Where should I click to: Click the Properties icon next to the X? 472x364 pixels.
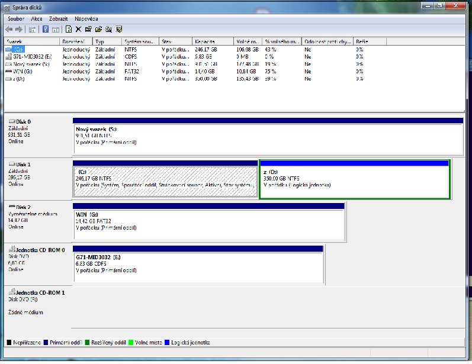click(88, 29)
